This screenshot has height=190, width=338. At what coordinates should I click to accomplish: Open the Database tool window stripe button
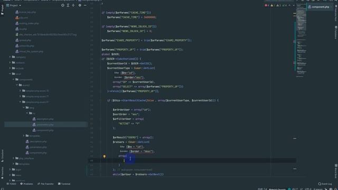[336, 32]
